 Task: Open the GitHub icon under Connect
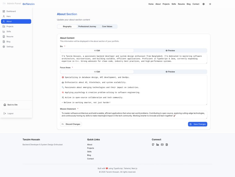[x=153, y=145]
